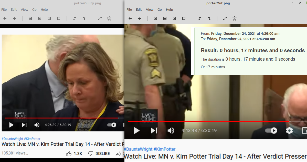The image size is (307, 162).
Task: Open File menu in potterGuilty.png window
Action: (4, 9)
